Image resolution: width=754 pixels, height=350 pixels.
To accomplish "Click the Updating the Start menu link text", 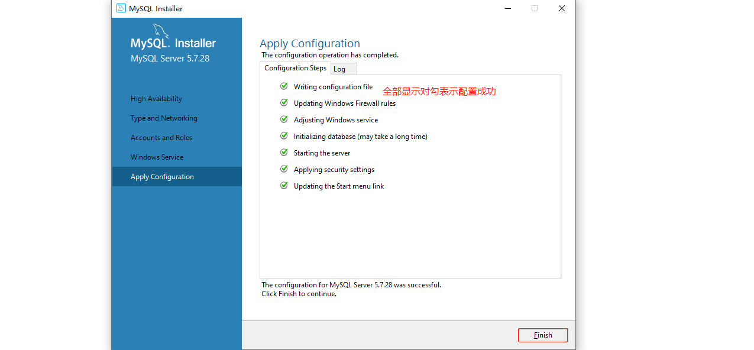I will tap(339, 186).
